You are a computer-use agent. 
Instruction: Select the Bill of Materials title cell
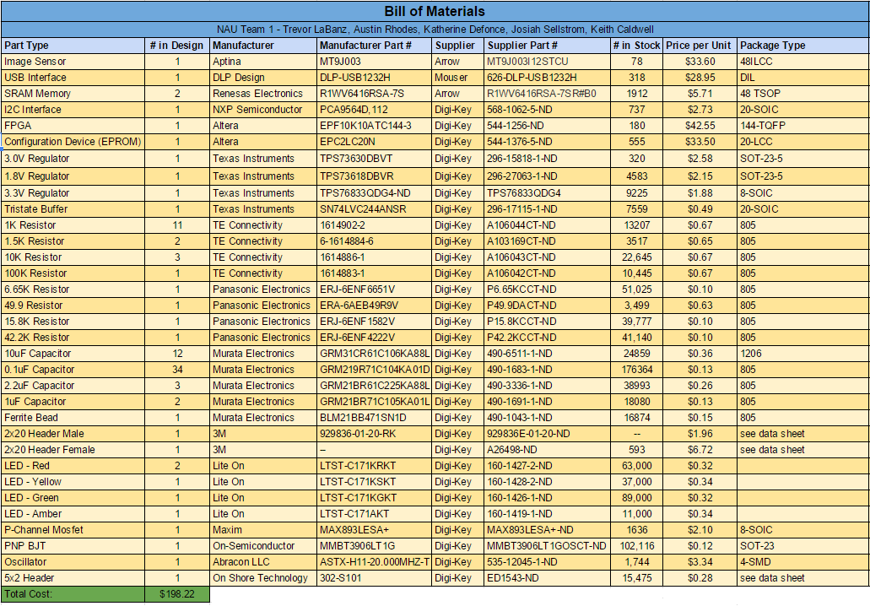435,11
